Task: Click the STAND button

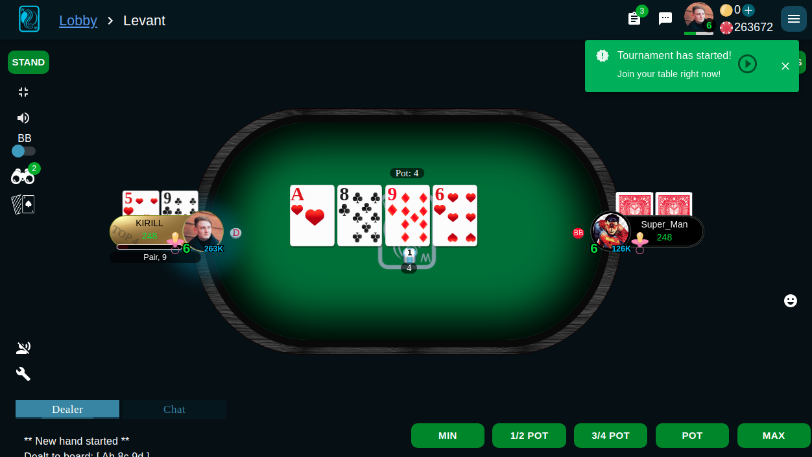Action: (x=29, y=62)
